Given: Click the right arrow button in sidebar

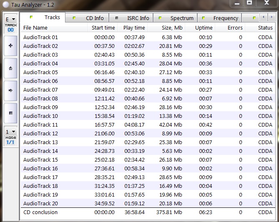Looking at the screenshot, I should tap(10, 90).
